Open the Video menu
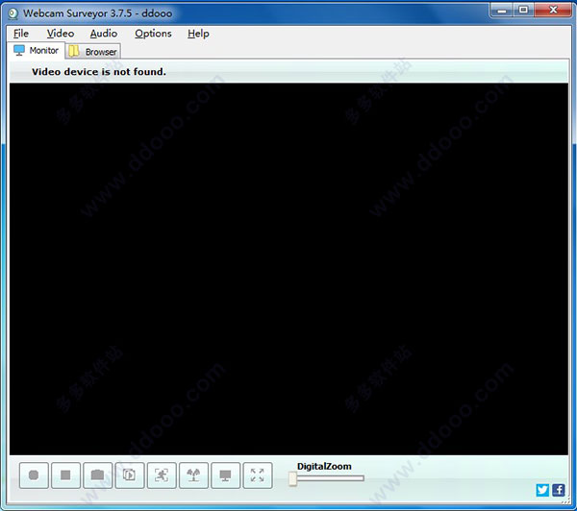 [x=61, y=34]
